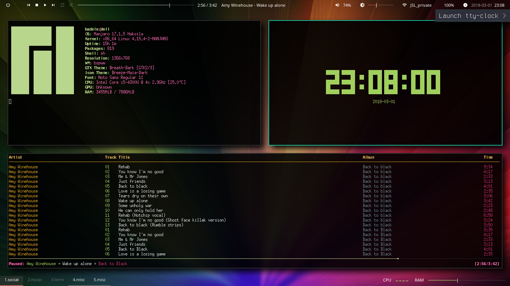Click the Time column header
510x286 pixels.
(488, 157)
